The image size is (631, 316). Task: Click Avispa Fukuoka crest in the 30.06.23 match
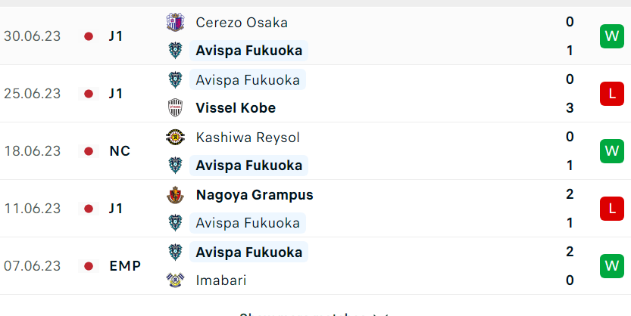click(x=176, y=51)
